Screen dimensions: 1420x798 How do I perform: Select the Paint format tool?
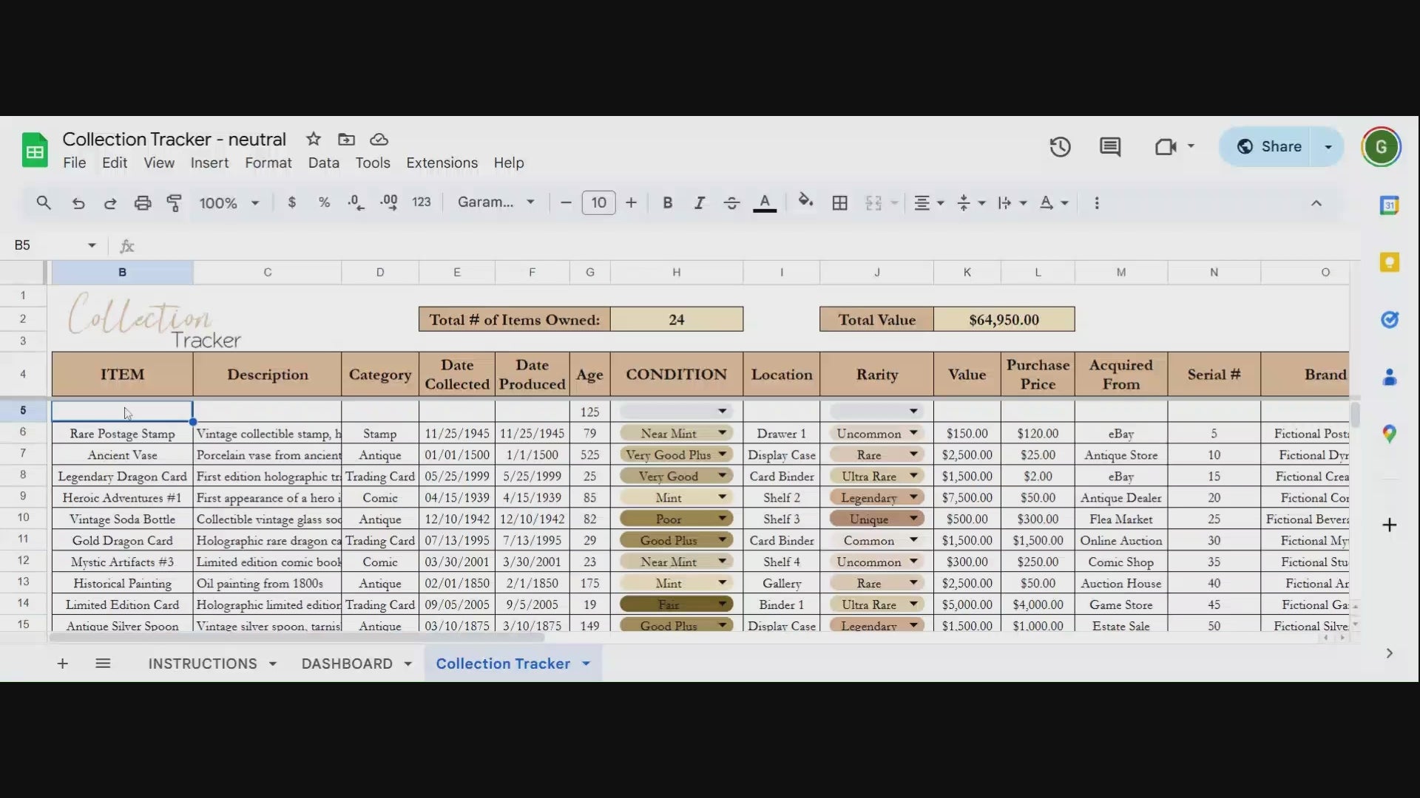click(x=175, y=202)
